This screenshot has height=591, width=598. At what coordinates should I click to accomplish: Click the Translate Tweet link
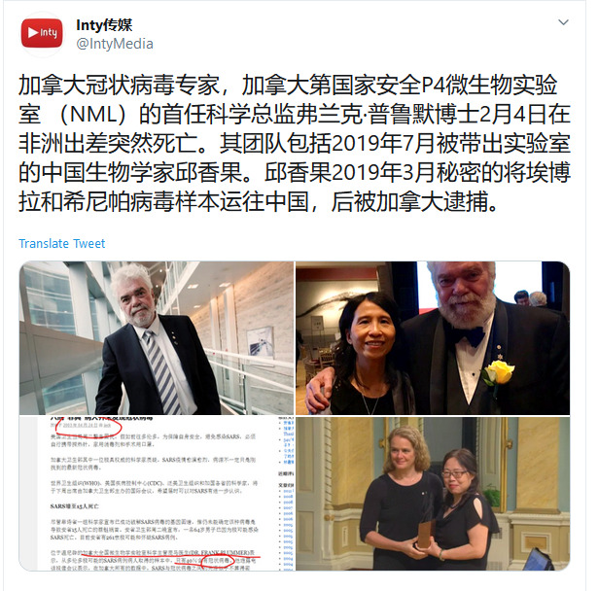click(62, 244)
